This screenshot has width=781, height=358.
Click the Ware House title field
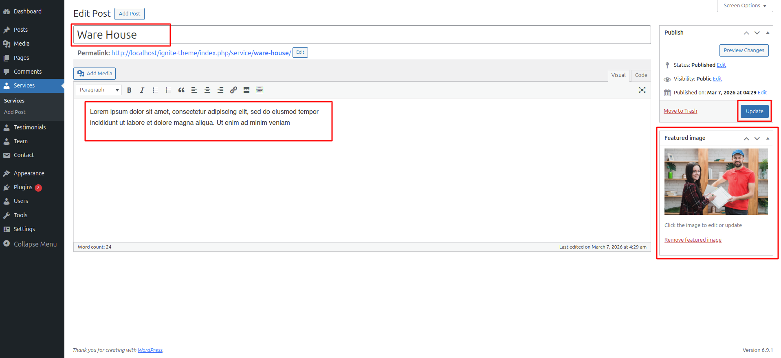tap(362, 35)
